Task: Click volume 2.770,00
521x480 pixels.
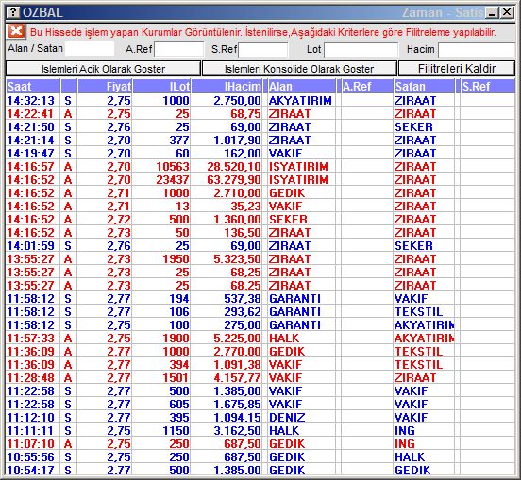Action: pyautogui.click(x=237, y=351)
